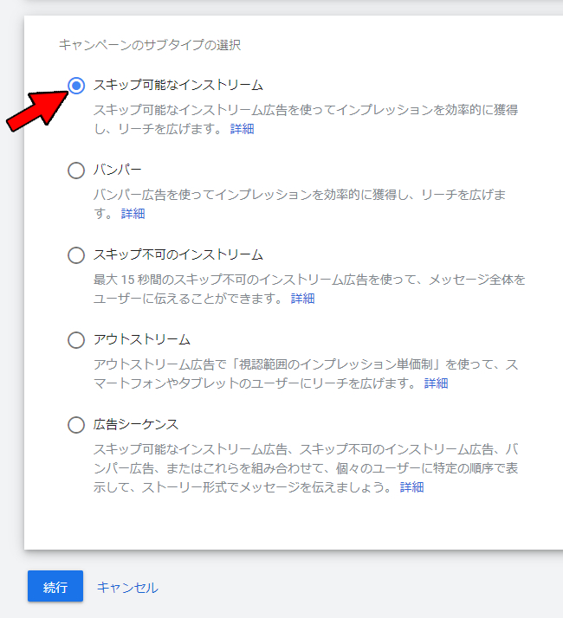Select the アウトストリーム radio button
563x618 pixels.
[x=76, y=340]
